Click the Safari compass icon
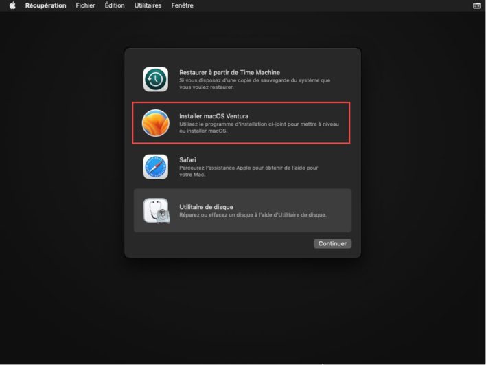The width and height of the screenshot is (486, 365). pyautogui.click(x=155, y=166)
